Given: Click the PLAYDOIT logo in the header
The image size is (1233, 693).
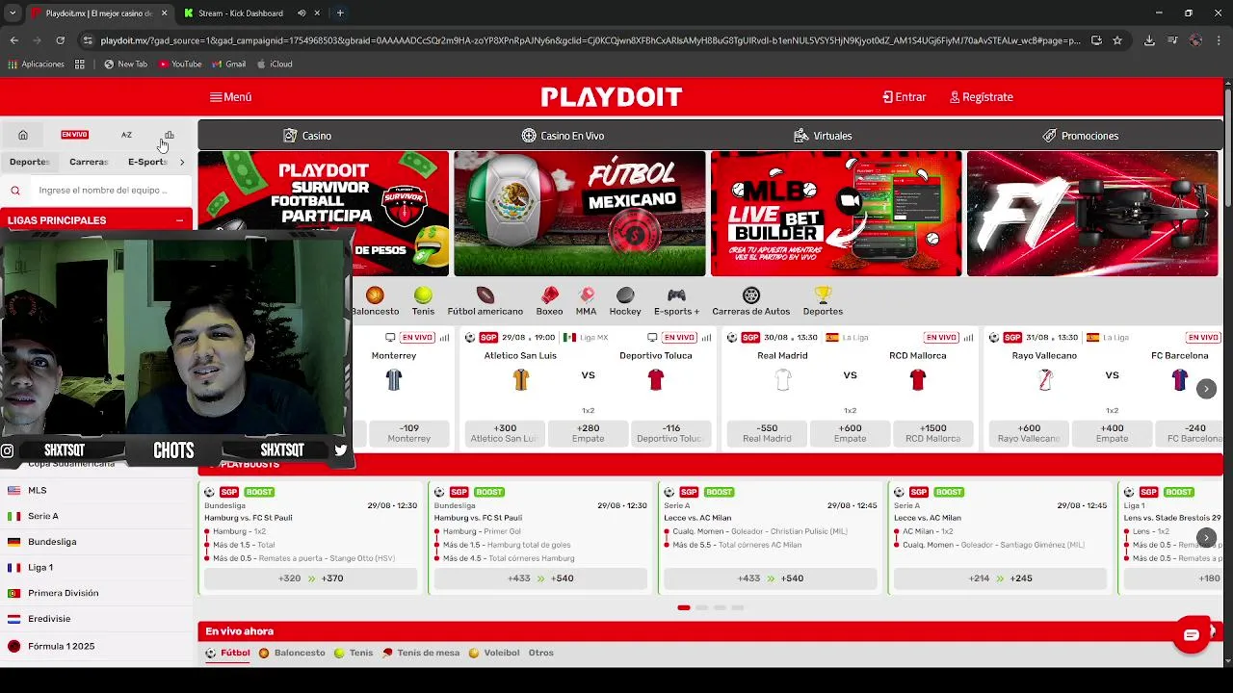Looking at the screenshot, I should (x=612, y=97).
